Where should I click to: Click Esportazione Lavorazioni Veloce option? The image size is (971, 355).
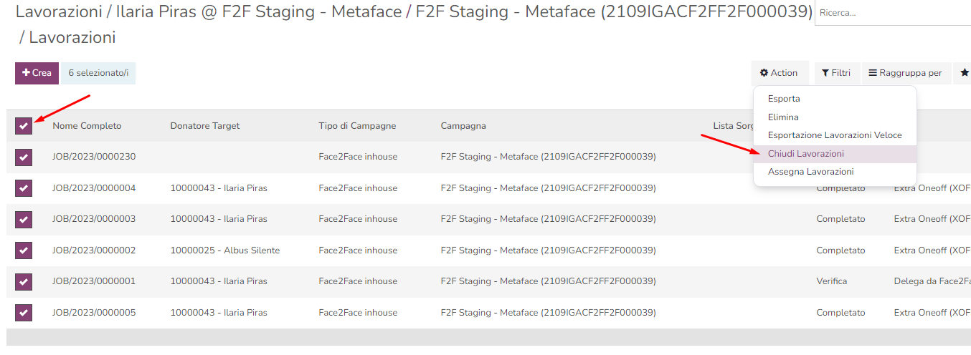click(x=835, y=135)
